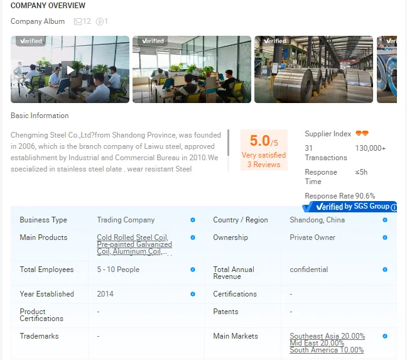407x360 pixels.
Task: Click verified dot beside Main Markets
Action: point(385,336)
